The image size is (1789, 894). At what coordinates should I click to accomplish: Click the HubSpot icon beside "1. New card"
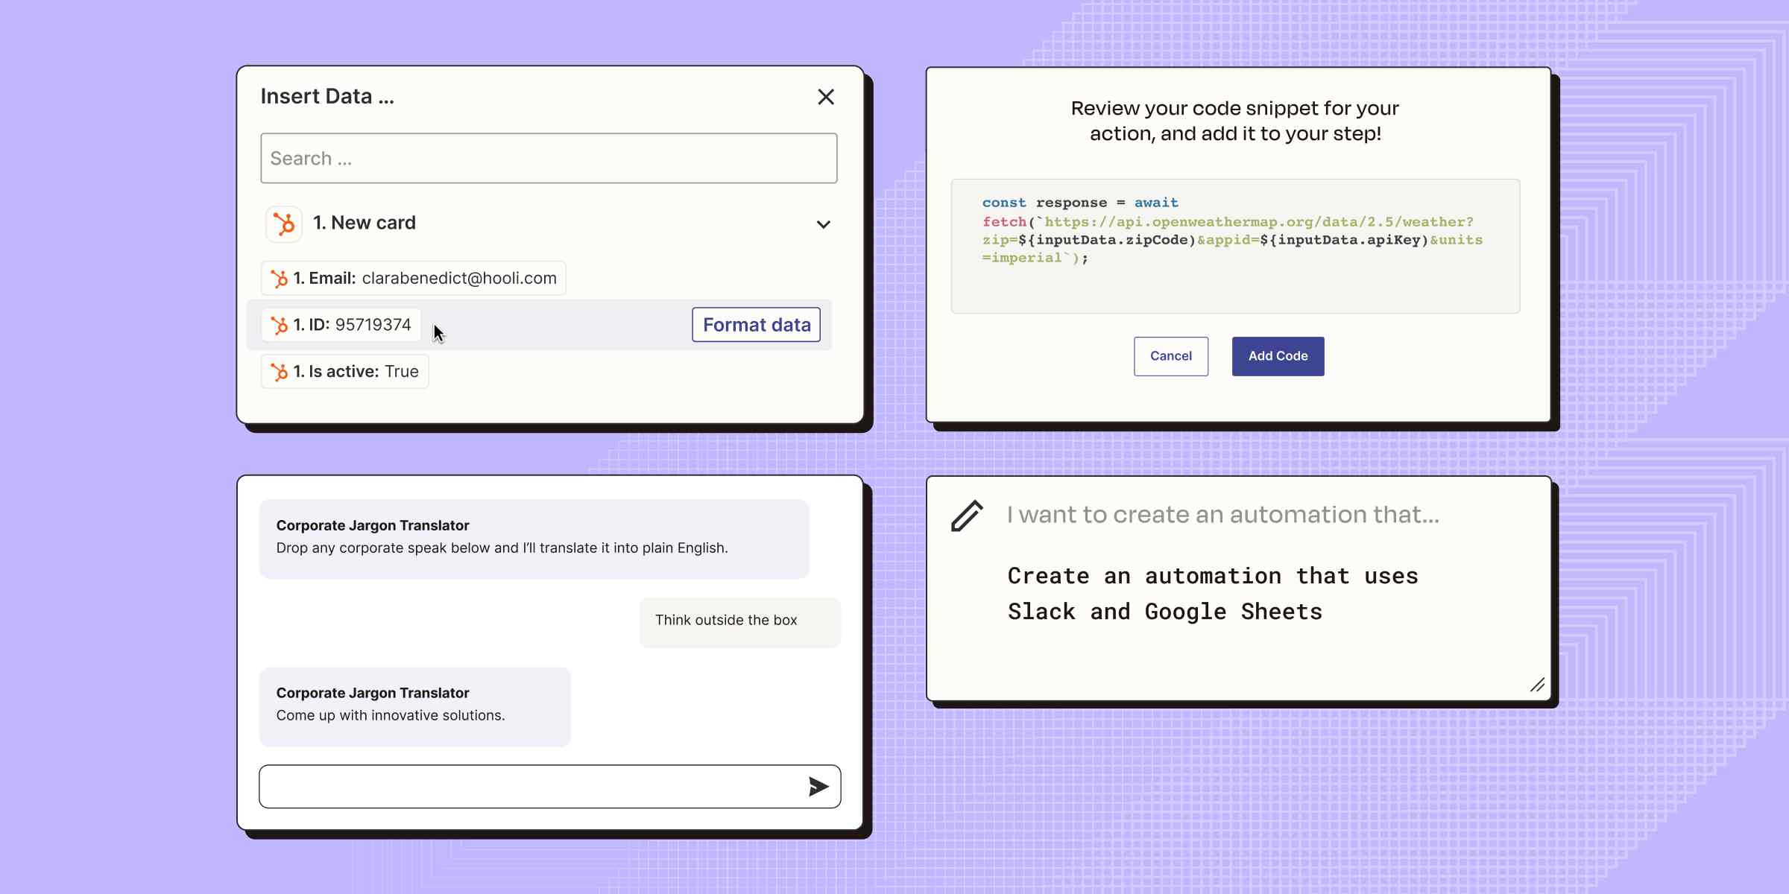click(x=283, y=223)
